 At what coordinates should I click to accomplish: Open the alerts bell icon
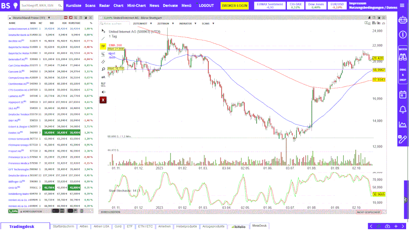click(x=402, y=109)
